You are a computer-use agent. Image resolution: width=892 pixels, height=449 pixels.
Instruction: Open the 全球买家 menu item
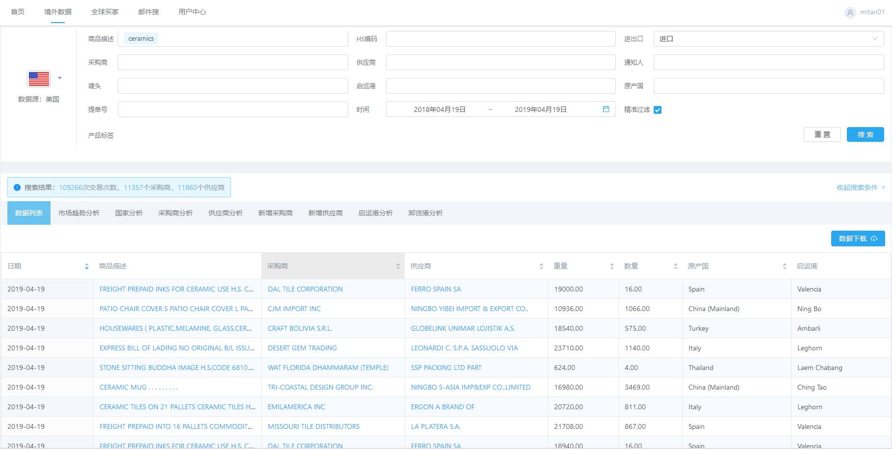coord(105,12)
